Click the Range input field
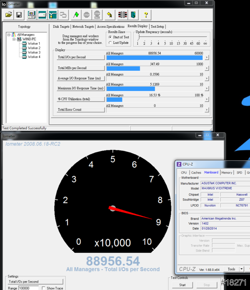The height and width of the screenshot is (290, 250). point(29,288)
